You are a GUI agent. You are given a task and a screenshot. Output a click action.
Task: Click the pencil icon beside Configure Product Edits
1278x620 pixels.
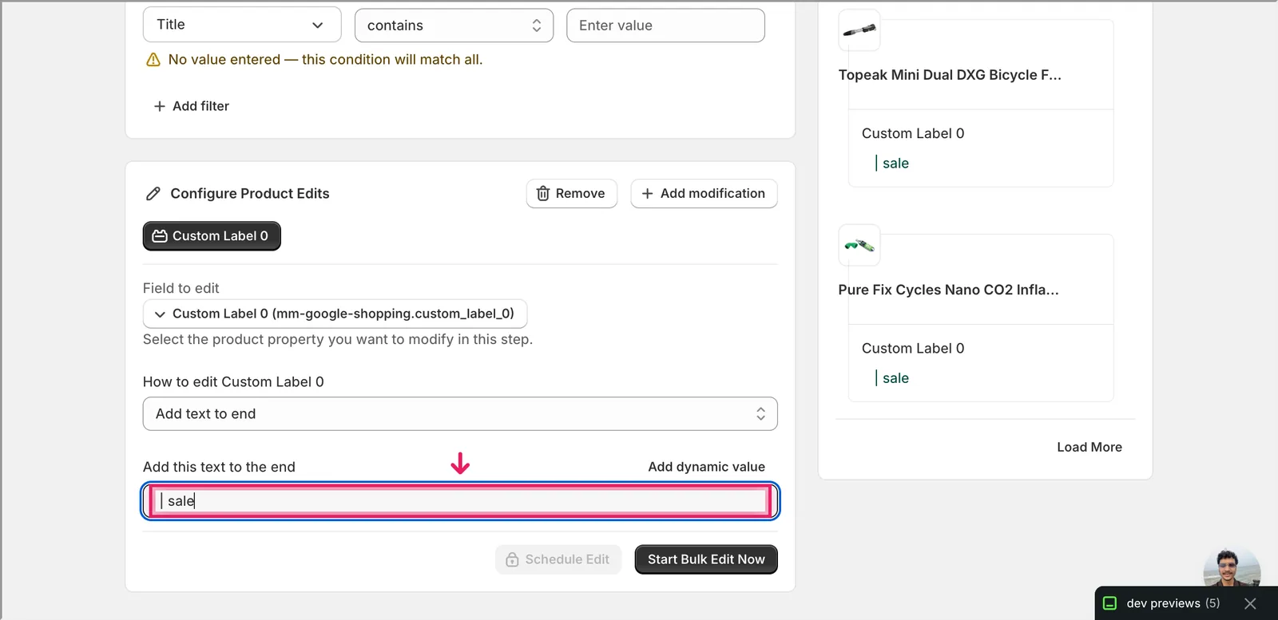coord(153,194)
